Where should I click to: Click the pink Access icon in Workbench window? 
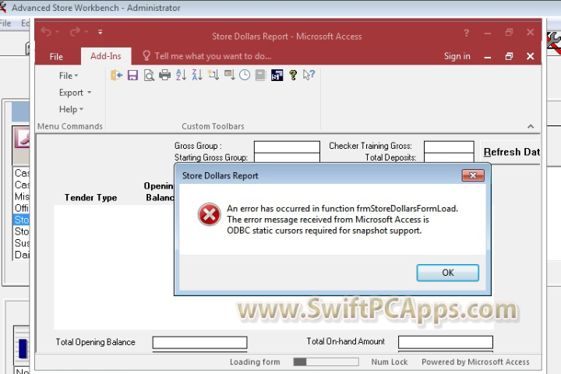pyautogui.click(x=22, y=138)
